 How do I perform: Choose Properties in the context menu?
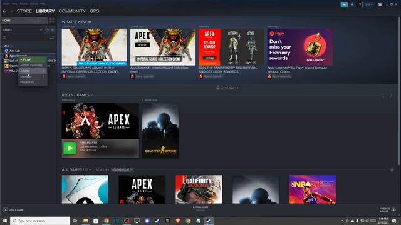click(x=33, y=82)
